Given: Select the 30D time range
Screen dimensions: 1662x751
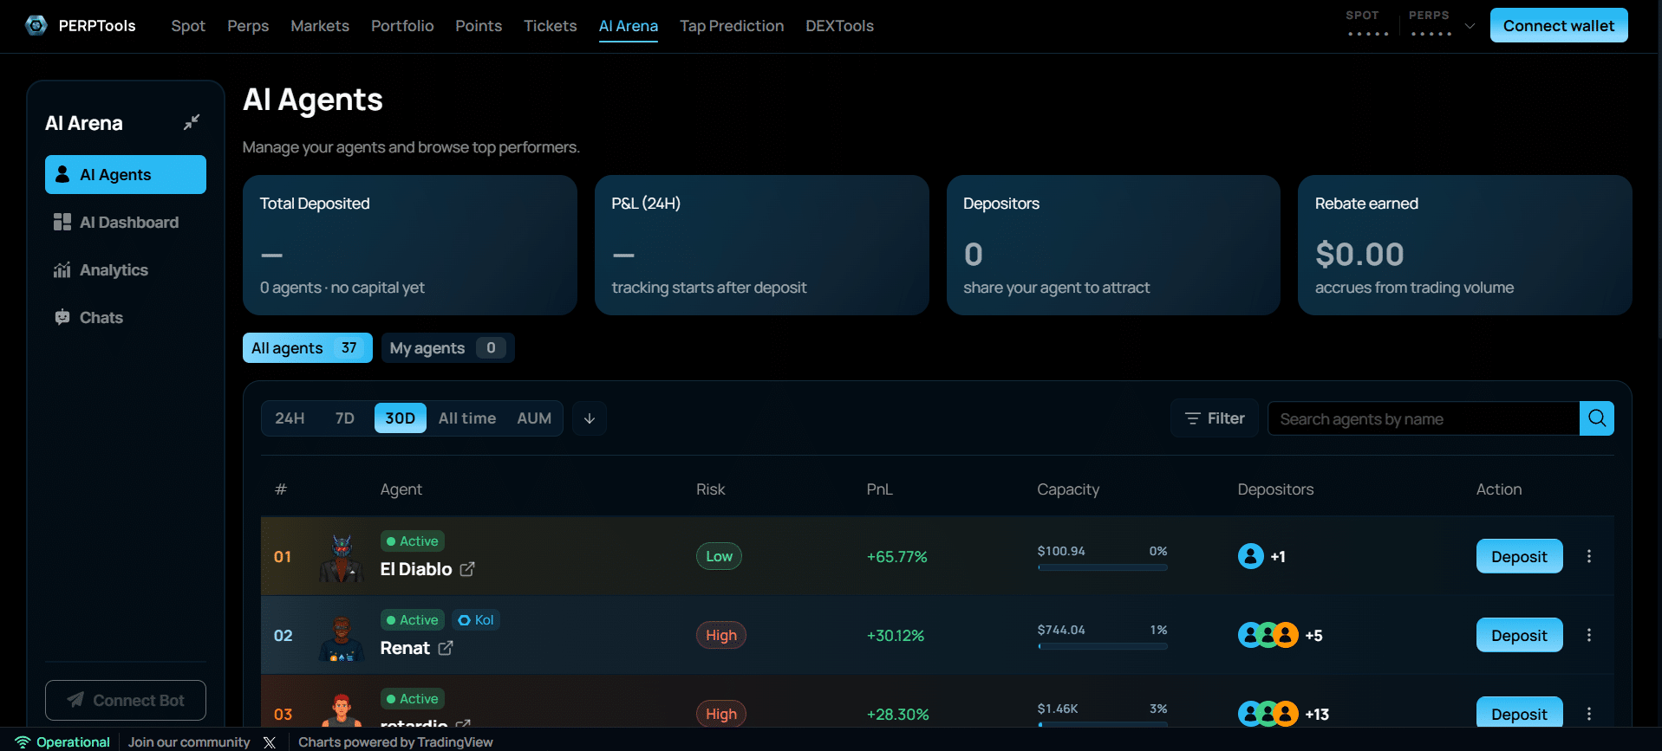Looking at the screenshot, I should [x=400, y=418].
